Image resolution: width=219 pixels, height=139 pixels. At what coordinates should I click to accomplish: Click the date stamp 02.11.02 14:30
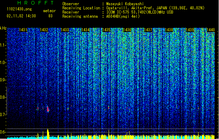21,16
